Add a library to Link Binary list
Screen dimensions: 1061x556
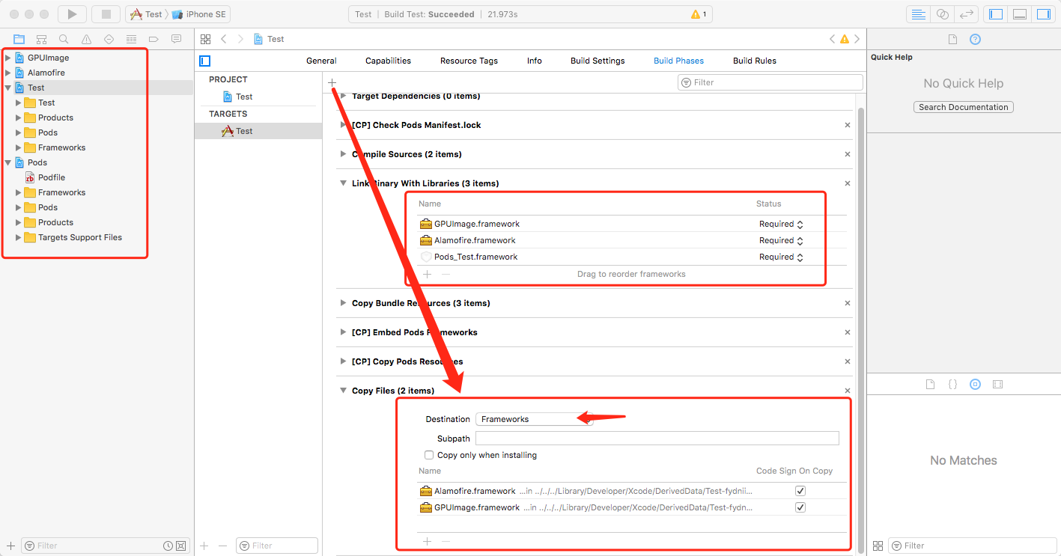coord(428,274)
